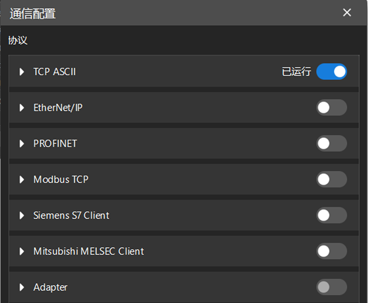368x303 pixels.
Task: Expand the Modbus TCP settings
Action: [22, 180]
